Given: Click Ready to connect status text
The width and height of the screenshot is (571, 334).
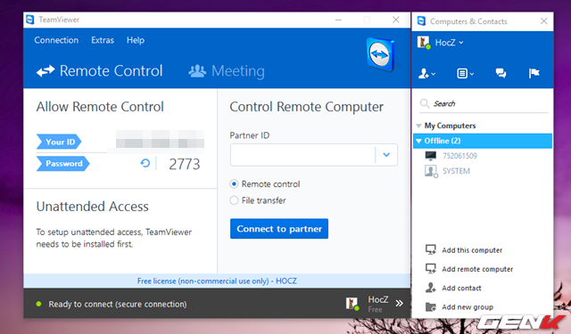Looking at the screenshot, I should tap(118, 304).
